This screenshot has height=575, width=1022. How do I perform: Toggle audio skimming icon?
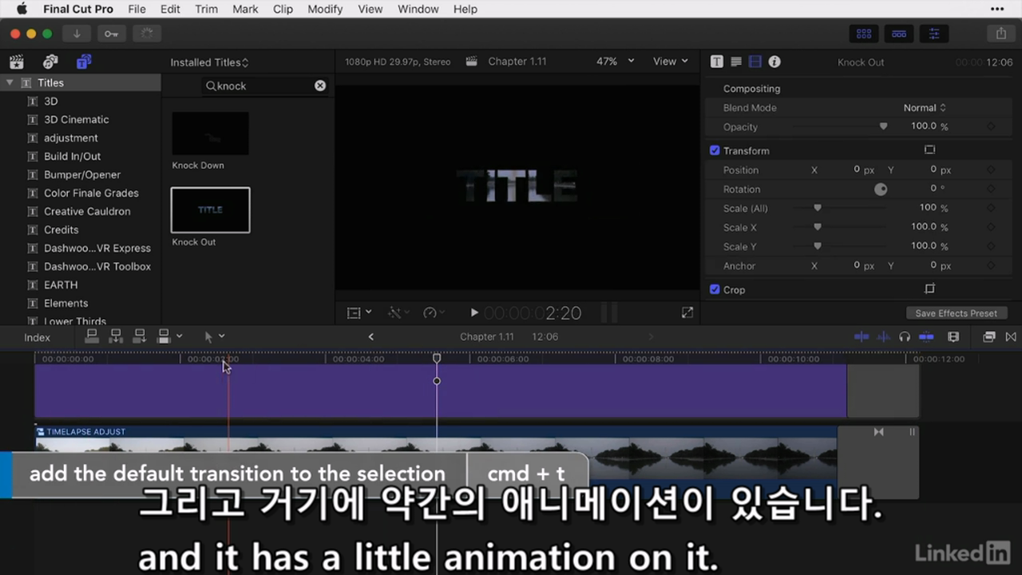(x=884, y=337)
